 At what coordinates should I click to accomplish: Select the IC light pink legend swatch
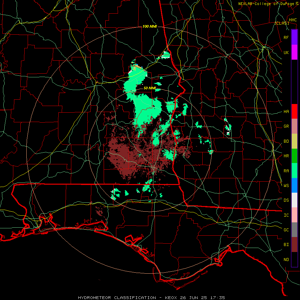click(x=294, y=215)
